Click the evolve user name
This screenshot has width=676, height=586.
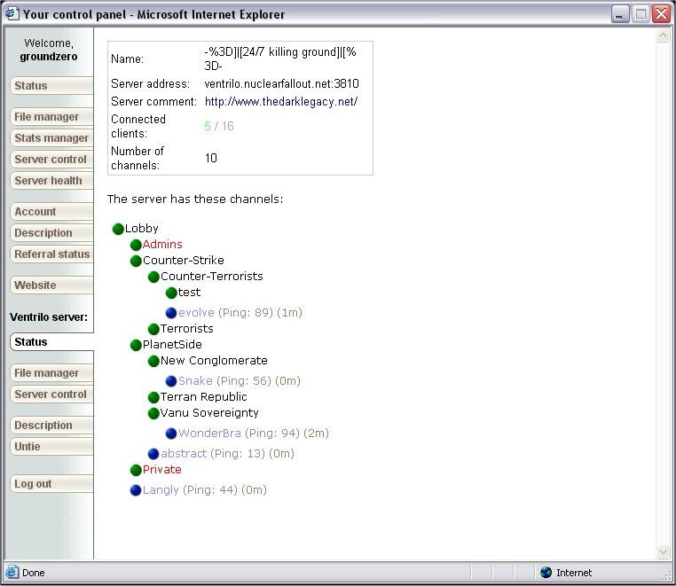tap(196, 312)
